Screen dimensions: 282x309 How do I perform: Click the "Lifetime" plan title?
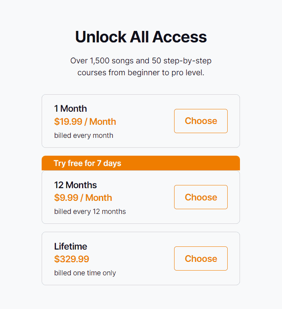pyautogui.click(x=71, y=246)
